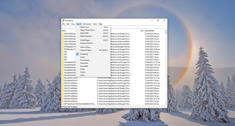Viewport: 235px width, 126px height.
Task: Open the Help menu
Action: pyautogui.click(x=101, y=24)
